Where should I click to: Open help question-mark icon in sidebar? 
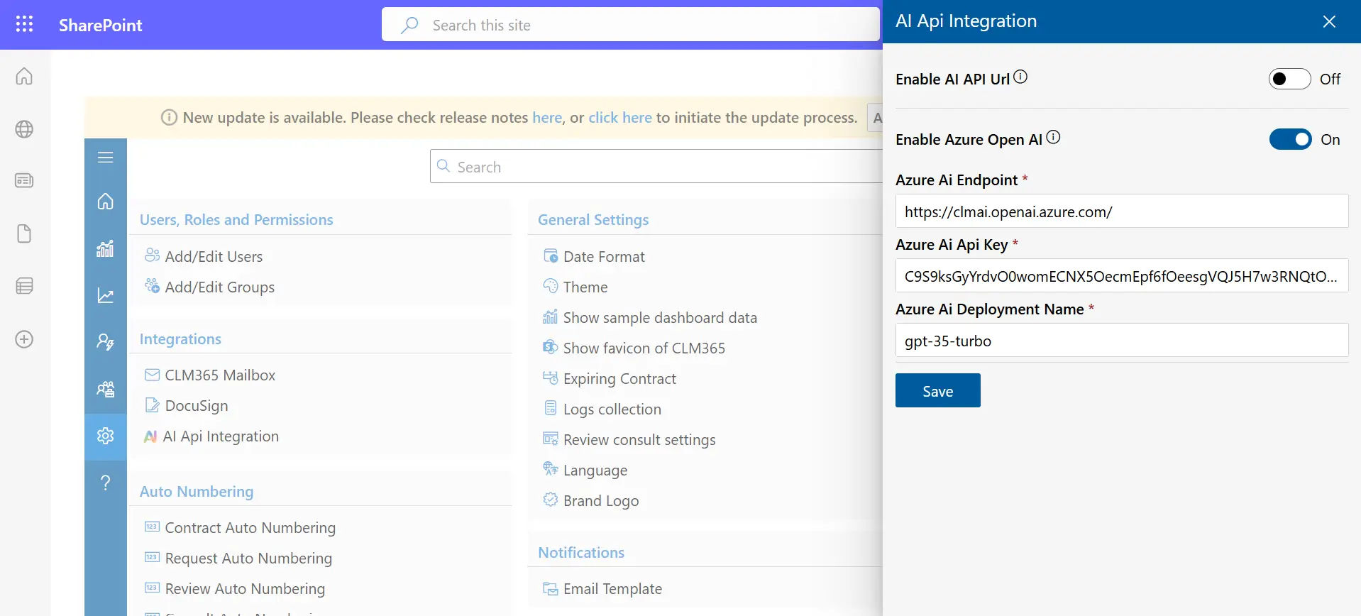click(106, 483)
